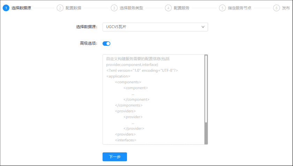Toggle the 高级选项 switch off
The height and width of the screenshot is (166, 293).
[106, 43]
